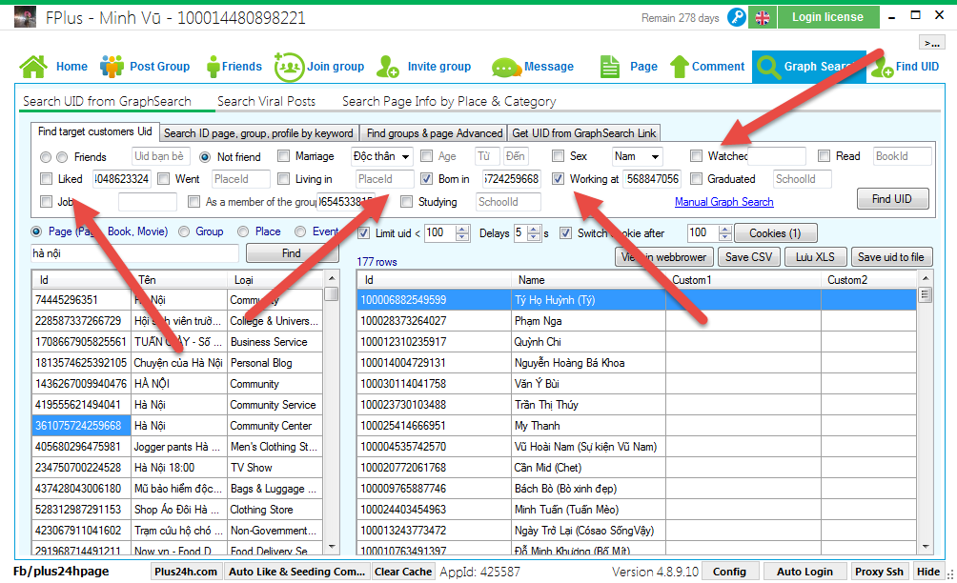The height and width of the screenshot is (583, 957).
Task: Enable the Marriage checkbox
Action: click(x=283, y=156)
